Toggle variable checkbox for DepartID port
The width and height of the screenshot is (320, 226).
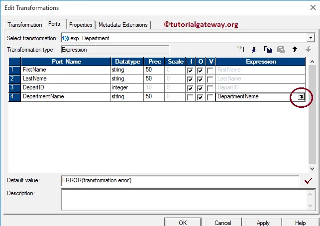click(x=210, y=88)
